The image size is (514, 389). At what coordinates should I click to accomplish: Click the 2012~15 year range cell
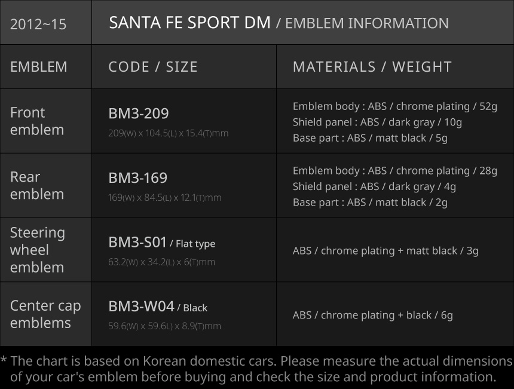coord(38,24)
